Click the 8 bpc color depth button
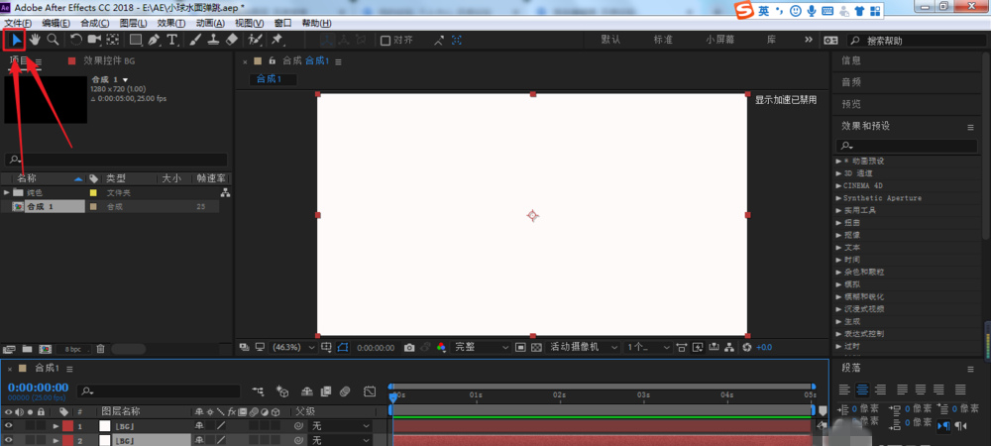 (x=72, y=349)
